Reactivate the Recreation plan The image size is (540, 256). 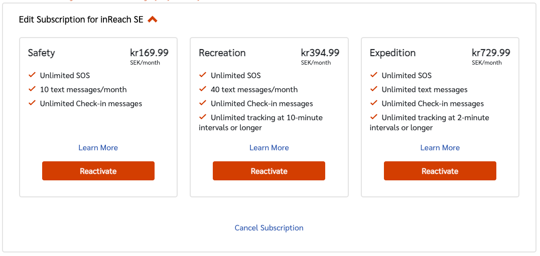pyautogui.click(x=269, y=171)
